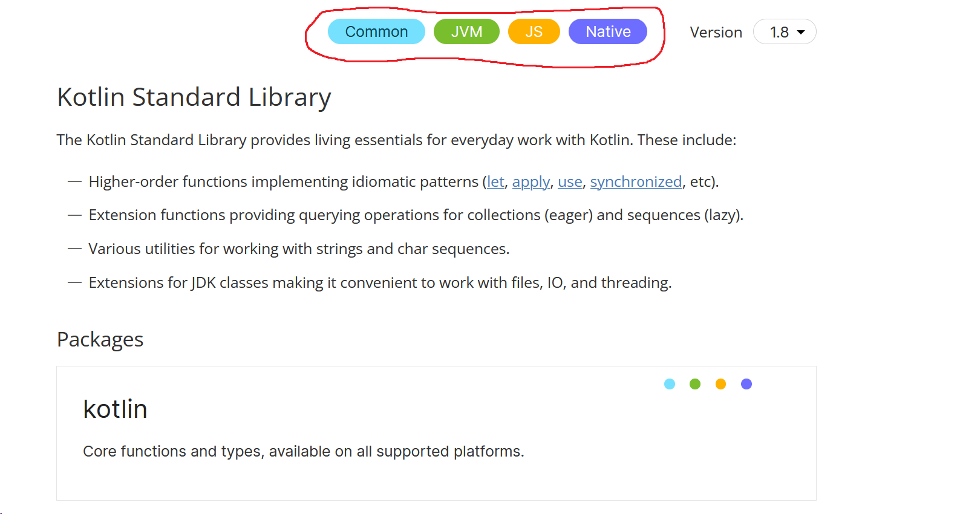Click the purple Native platform dot

[x=746, y=383]
